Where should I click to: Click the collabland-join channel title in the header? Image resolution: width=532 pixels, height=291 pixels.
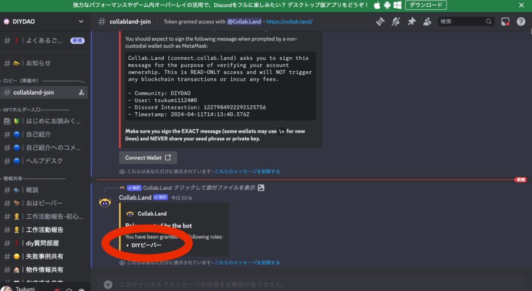pos(130,22)
